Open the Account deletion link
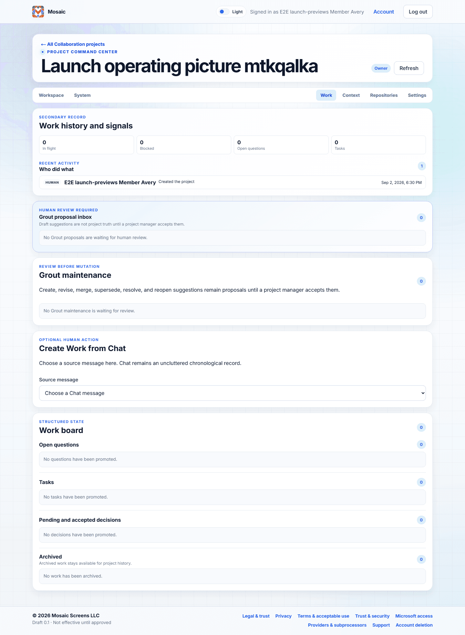Image resolution: width=465 pixels, height=635 pixels. (414, 625)
